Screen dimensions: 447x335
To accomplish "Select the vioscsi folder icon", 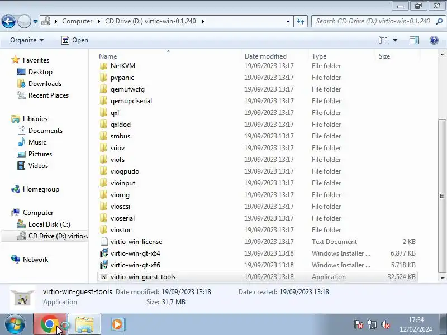I will point(104,206).
